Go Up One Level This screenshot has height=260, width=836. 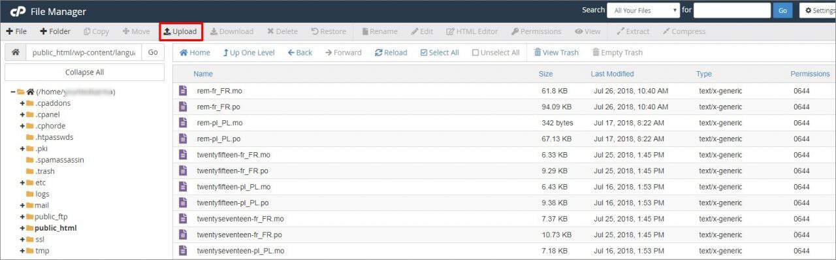(248, 52)
